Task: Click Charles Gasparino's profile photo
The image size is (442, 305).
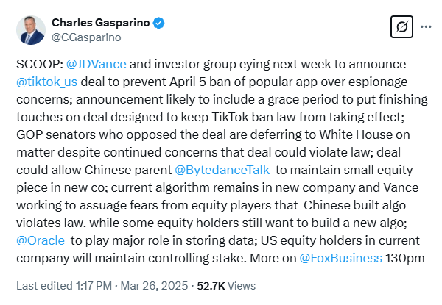Action: click(x=31, y=30)
